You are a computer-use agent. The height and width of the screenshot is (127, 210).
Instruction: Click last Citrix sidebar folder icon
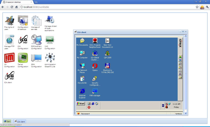180,77
